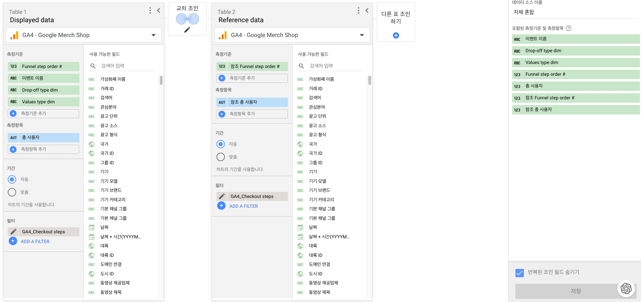Select 자동 date range radio in Table 1
The image size is (641, 302).
12,179
